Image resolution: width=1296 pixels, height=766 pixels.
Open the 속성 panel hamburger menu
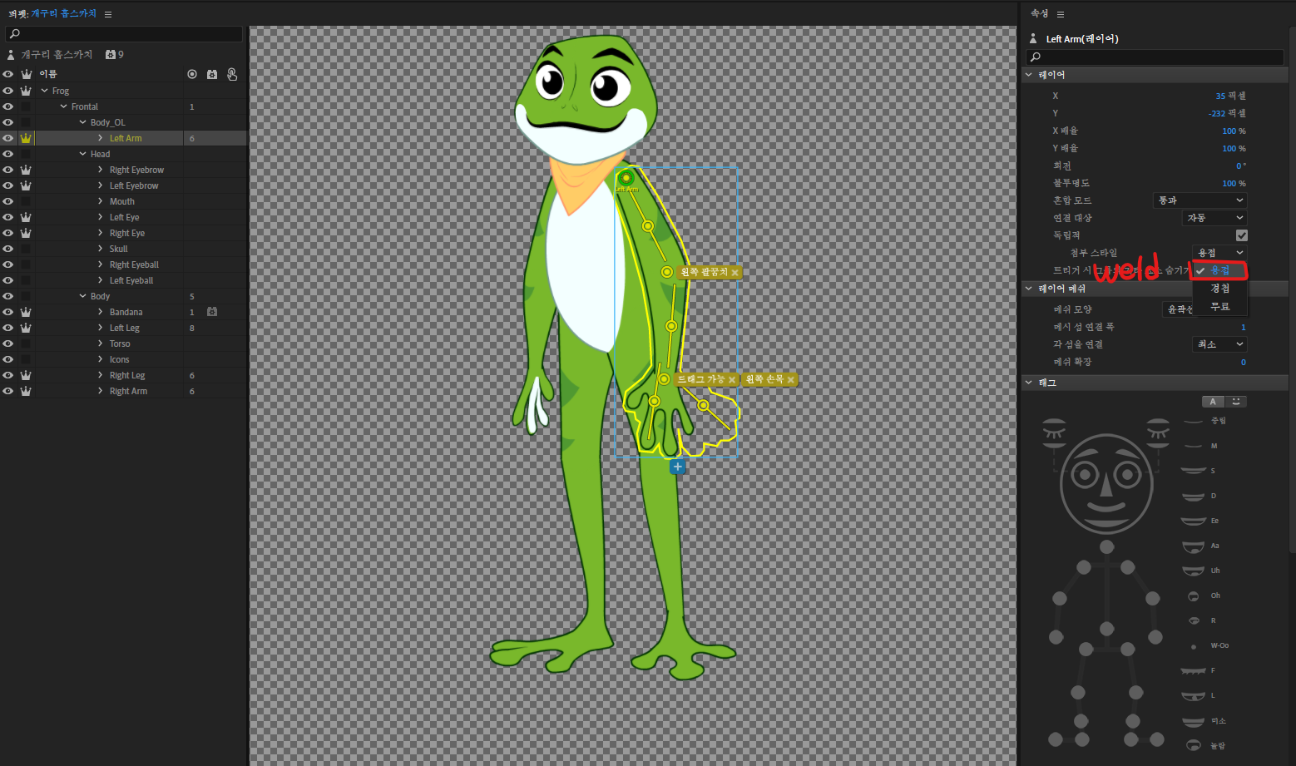coord(1060,13)
